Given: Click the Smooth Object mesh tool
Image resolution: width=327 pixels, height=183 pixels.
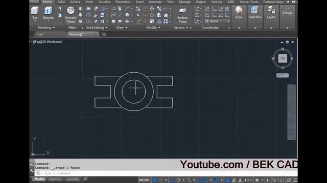Looking at the screenshot, I should [x=71, y=15].
